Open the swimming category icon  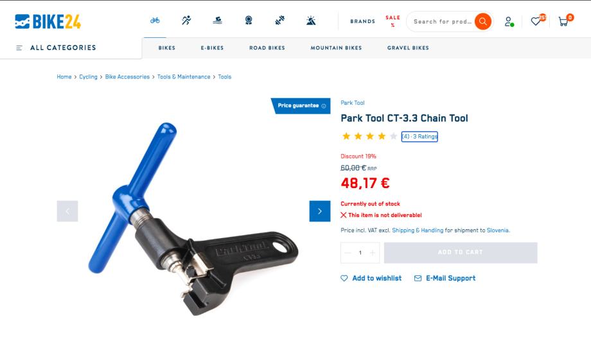pos(218,21)
